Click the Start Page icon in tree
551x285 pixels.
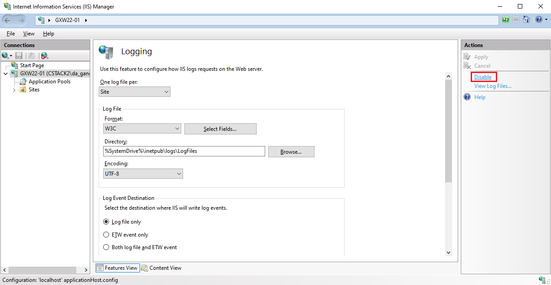pyautogui.click(x=15, y=65)
